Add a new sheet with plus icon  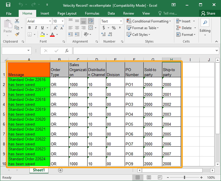coord(60,170)
